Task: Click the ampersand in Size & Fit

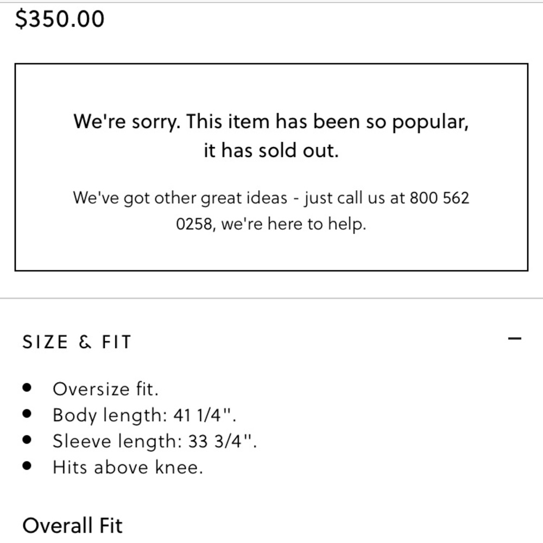Action: coord(85,342)
